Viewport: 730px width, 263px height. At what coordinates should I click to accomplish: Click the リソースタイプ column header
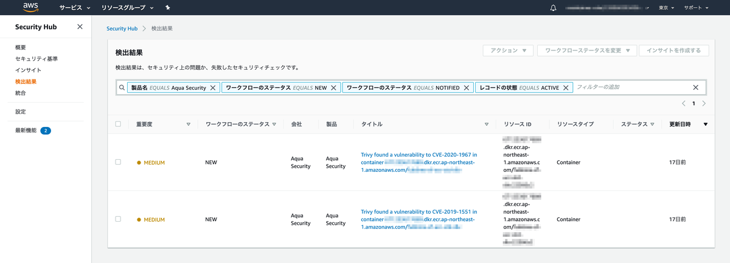[x=575, y=125]
